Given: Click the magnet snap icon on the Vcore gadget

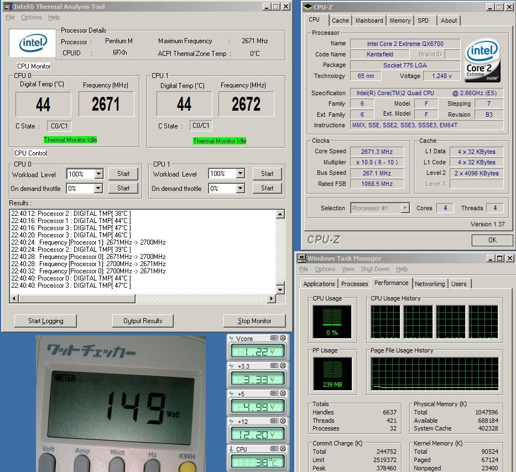Looking at the screenshot, I should pyautogui.click(x=274, y=338).
